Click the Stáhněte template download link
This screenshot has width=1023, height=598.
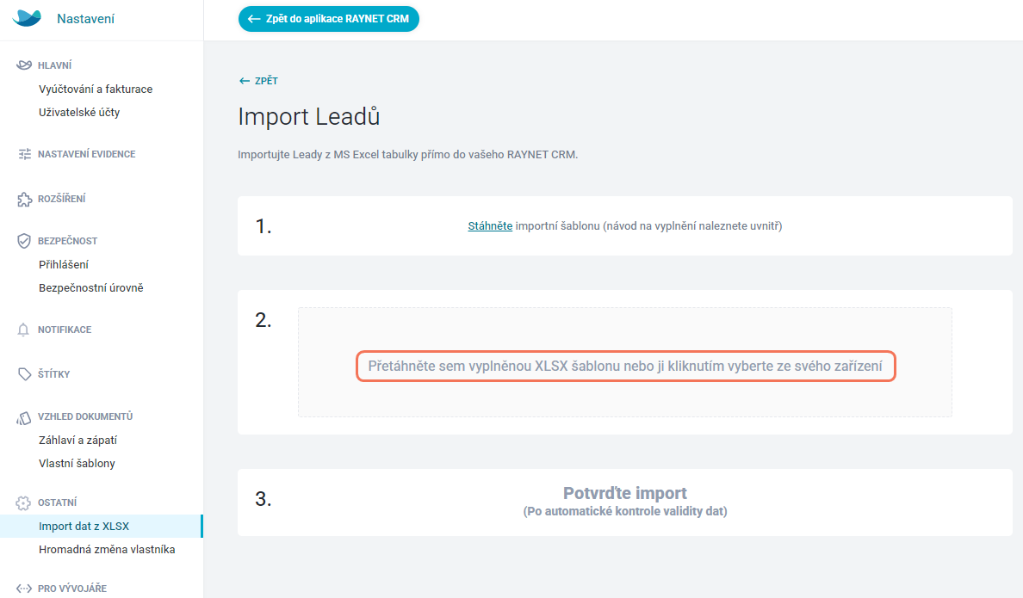pos(490,225)
